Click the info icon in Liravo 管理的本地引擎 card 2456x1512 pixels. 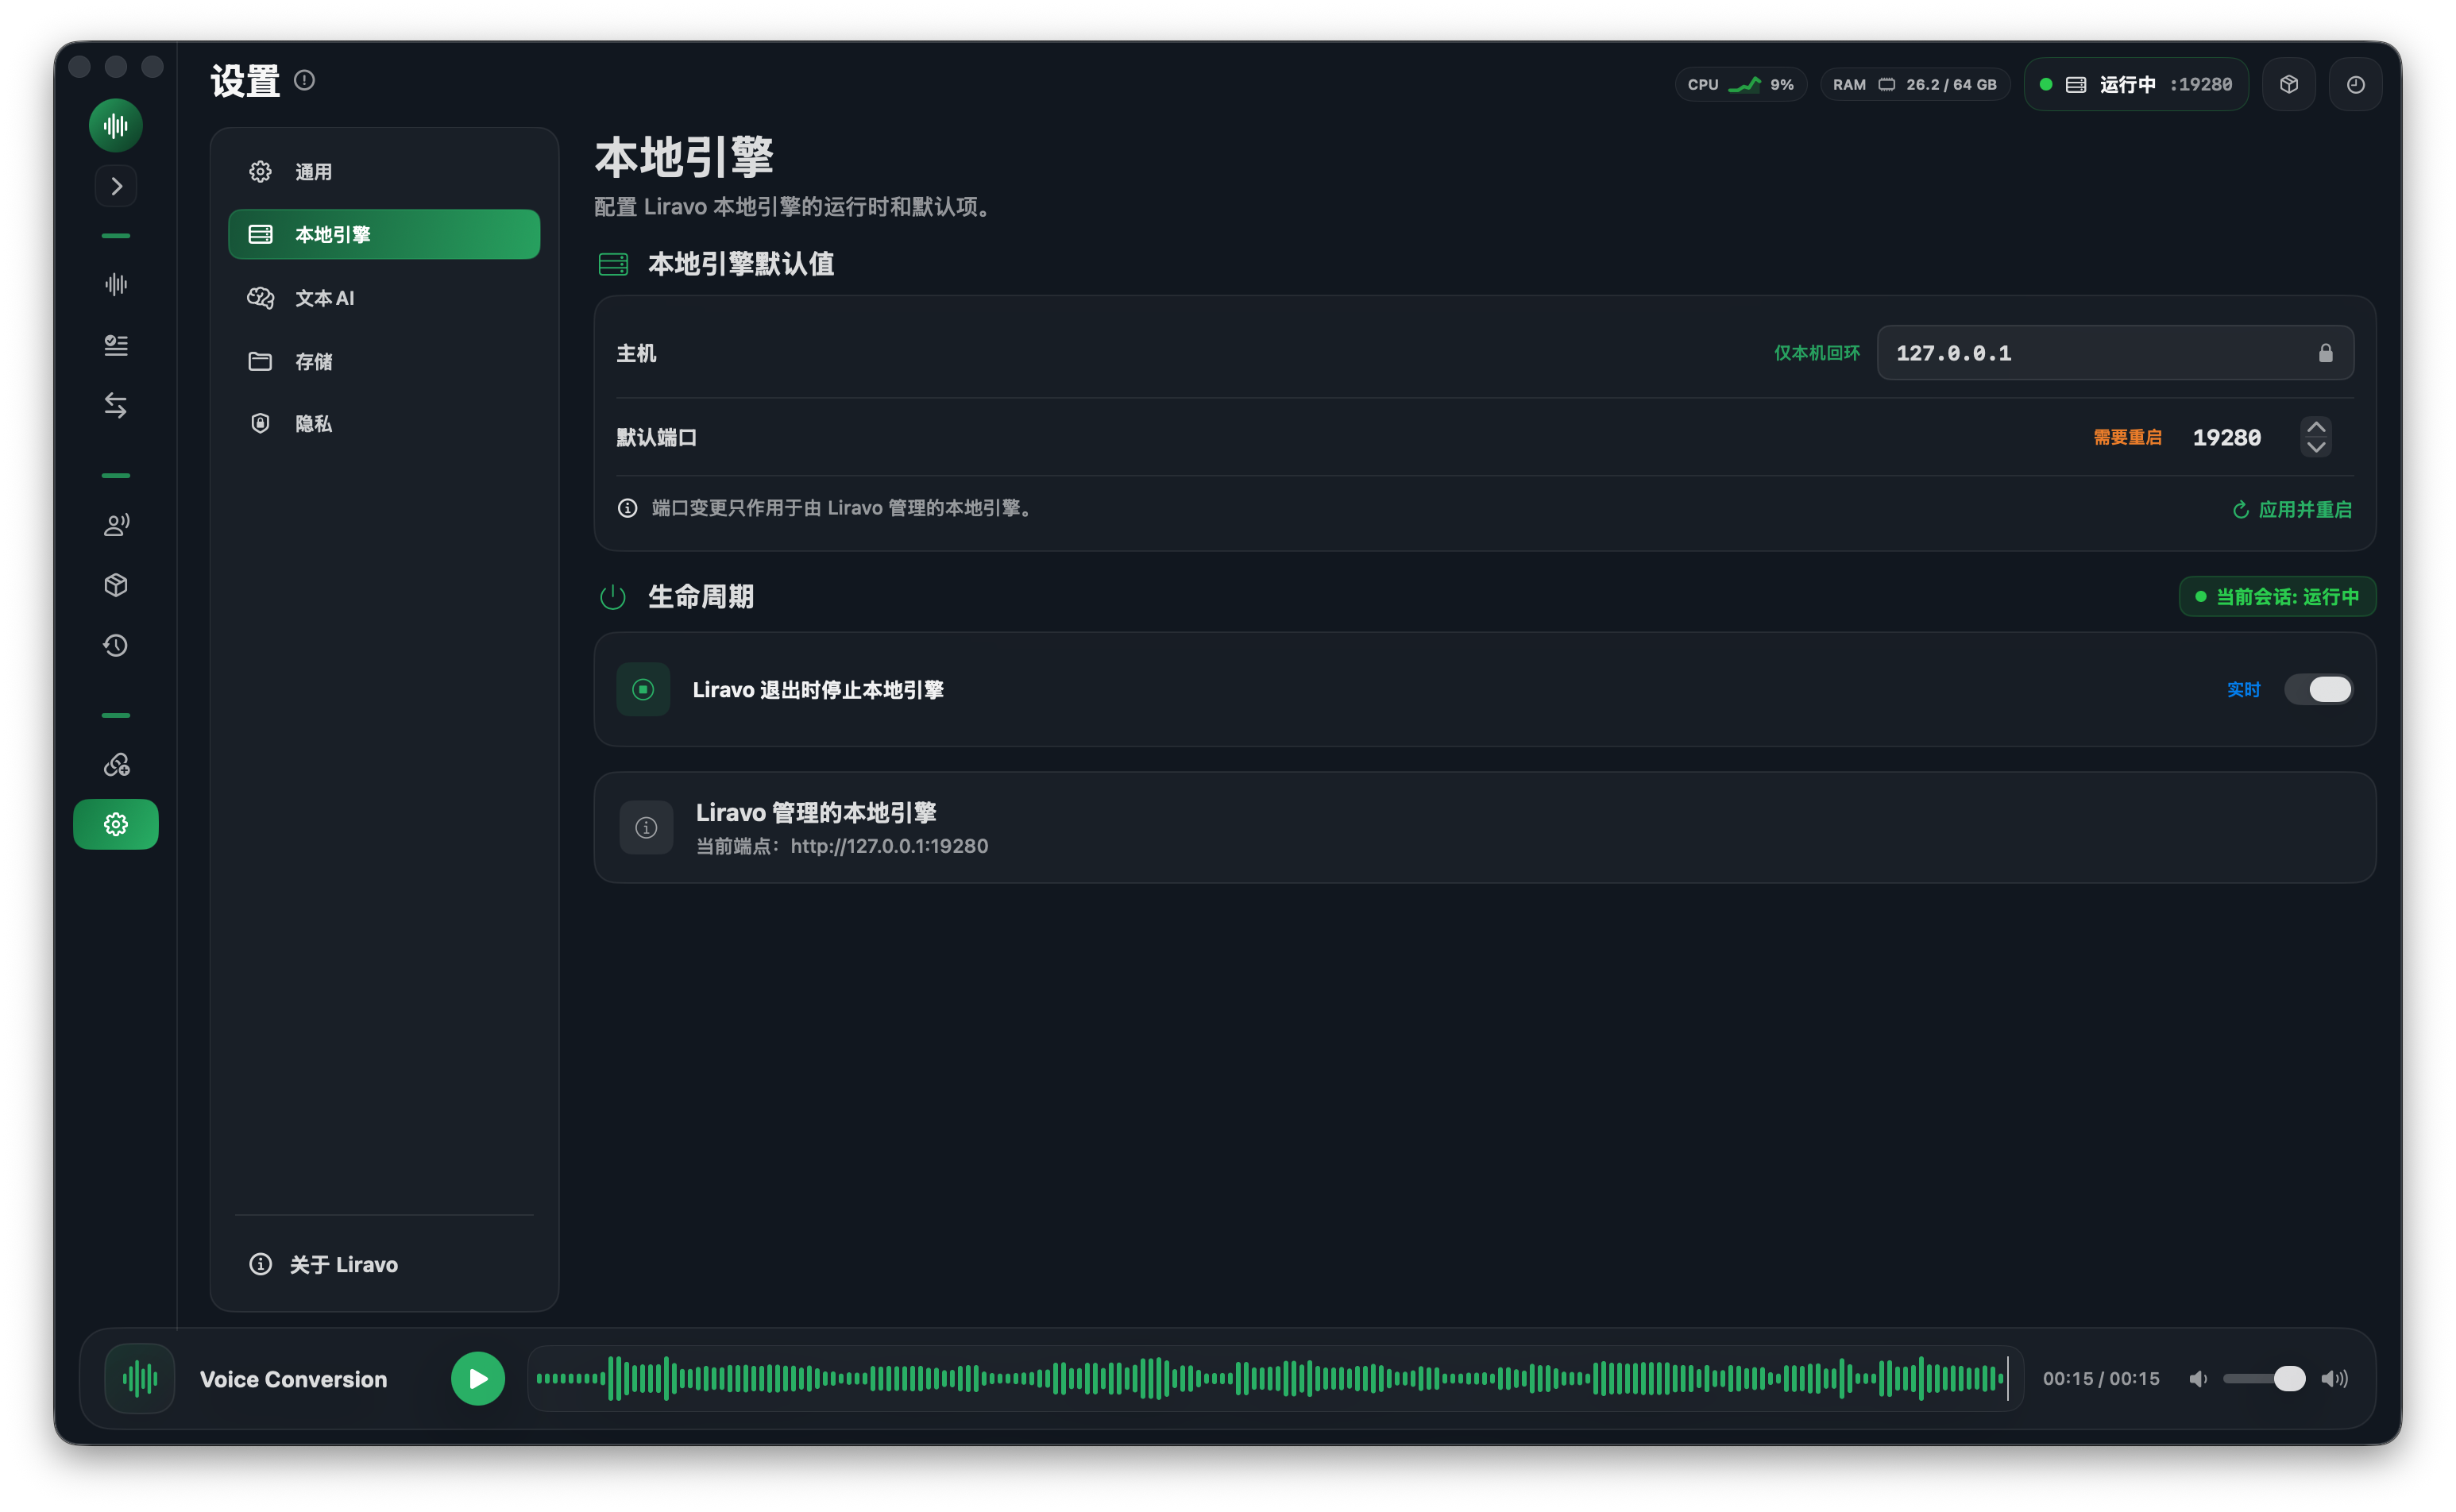click(x=646, y=827)
